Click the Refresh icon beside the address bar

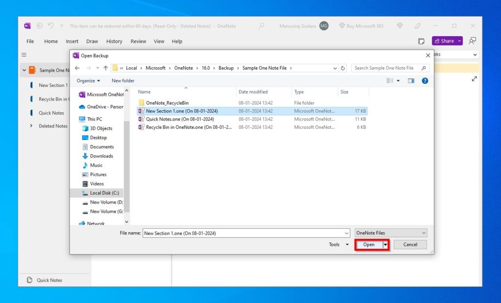tap(342, 68)
